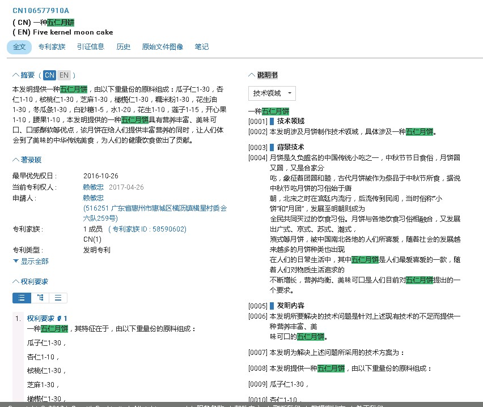Click current assignee 赖敏忠 link

click(93, 187)
